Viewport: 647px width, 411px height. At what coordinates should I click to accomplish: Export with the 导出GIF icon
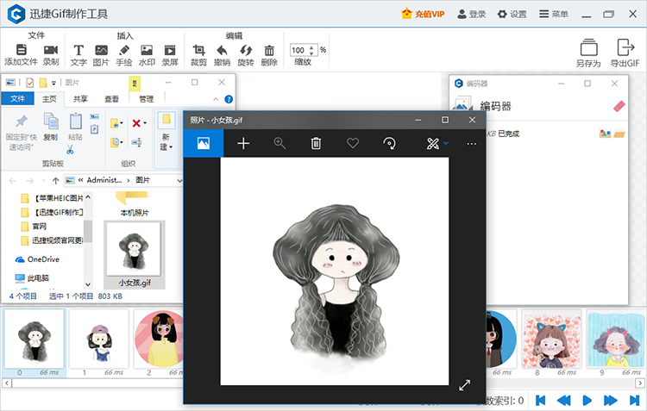tap(625, 47)
